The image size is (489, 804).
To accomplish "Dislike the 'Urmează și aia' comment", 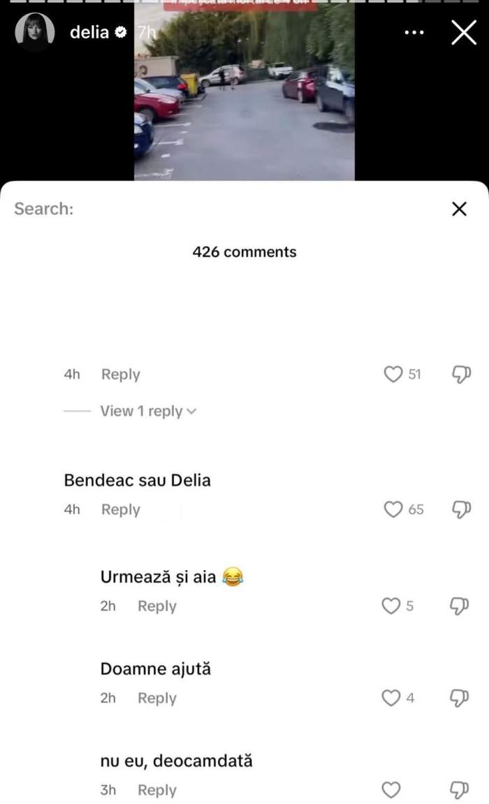I will coord(459,606).
